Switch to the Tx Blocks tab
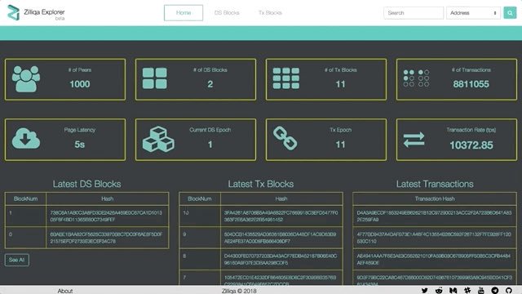522x294 pixels. [x=270, y=13]
